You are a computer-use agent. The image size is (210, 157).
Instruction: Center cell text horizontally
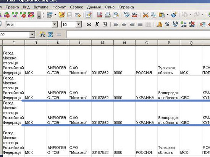click(124, 24)
